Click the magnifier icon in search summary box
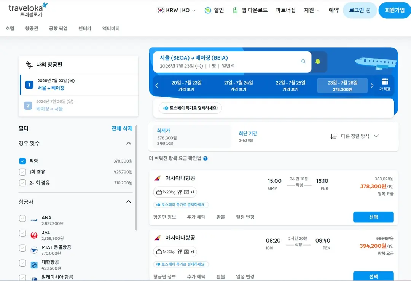Viewport: 411px width, 281px height. point(303,61)
